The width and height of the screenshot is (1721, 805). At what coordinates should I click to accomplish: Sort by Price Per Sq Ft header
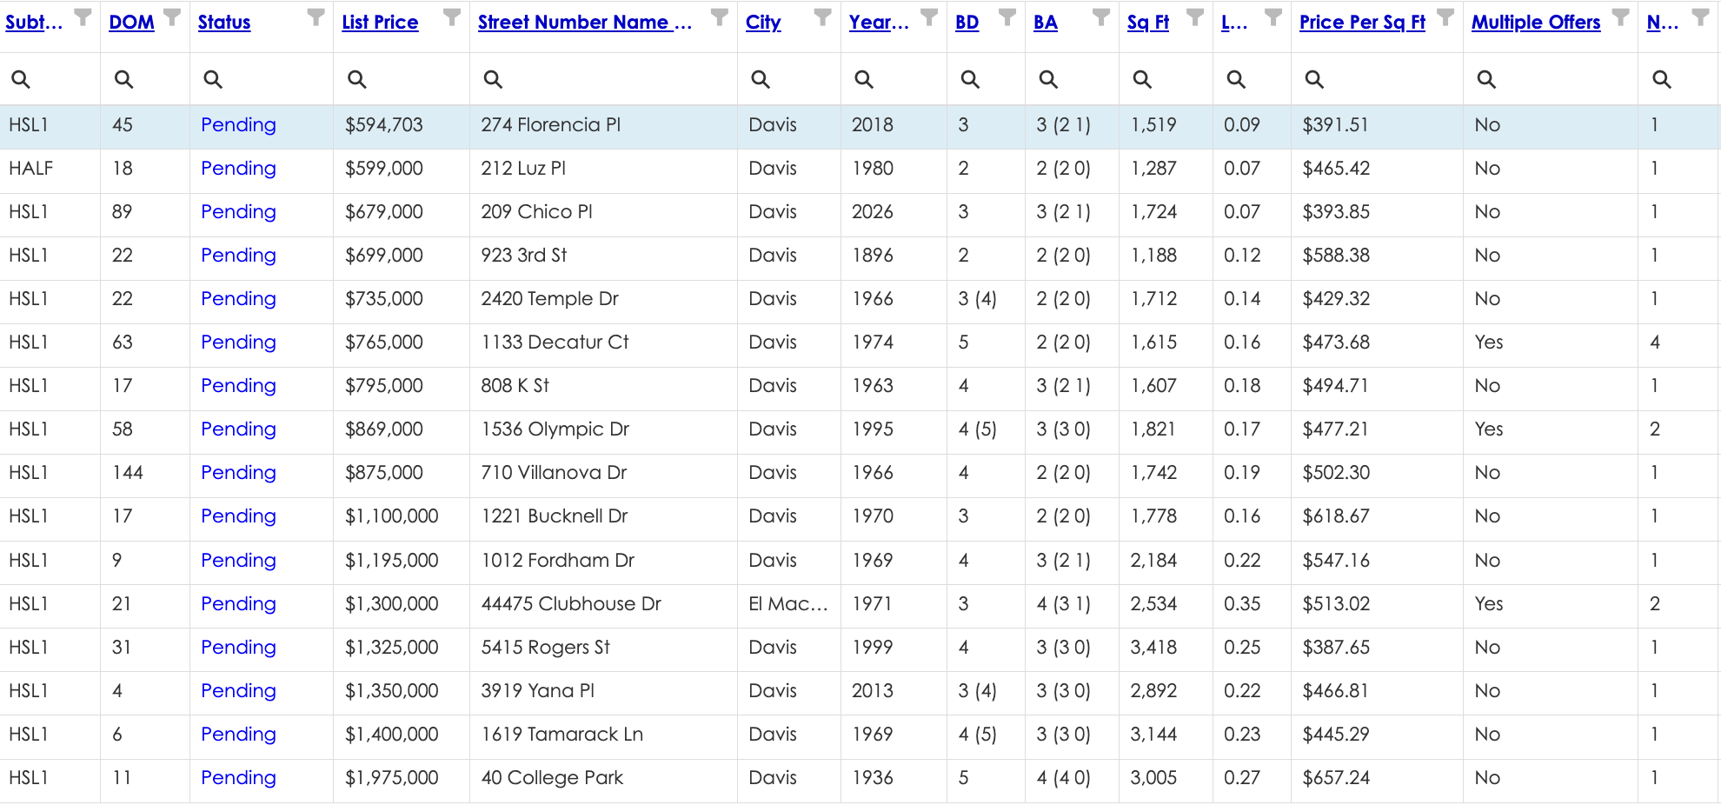point(1362,23)
